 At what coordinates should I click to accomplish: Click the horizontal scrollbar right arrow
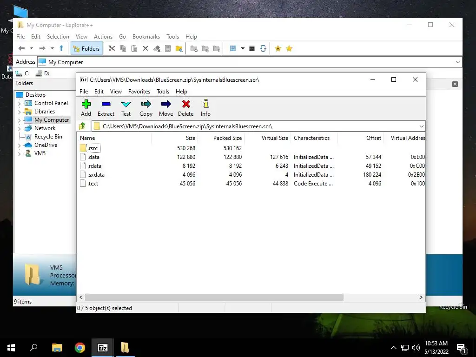tap(421, 297)
